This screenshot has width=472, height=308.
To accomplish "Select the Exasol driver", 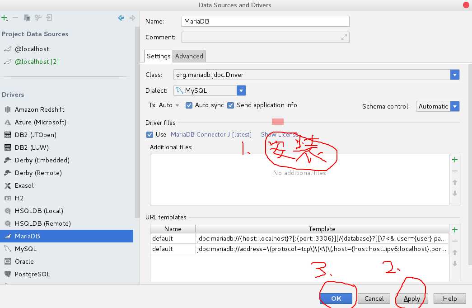I will point(66,185).
